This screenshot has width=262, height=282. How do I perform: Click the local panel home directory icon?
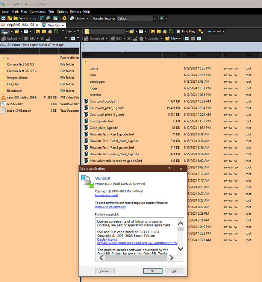[50, 32]
